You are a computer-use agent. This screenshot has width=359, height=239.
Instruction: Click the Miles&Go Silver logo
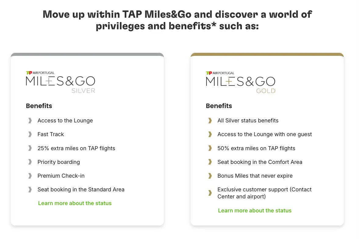click(x=60, y=82)
